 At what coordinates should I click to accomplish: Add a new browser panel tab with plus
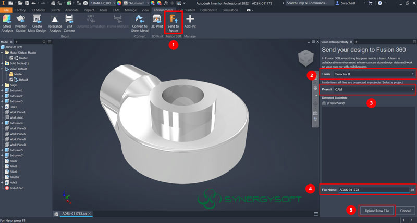click(17, 42)
